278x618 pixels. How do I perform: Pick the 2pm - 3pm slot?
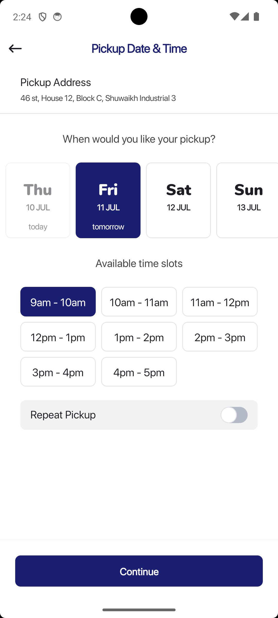(220, 337)
